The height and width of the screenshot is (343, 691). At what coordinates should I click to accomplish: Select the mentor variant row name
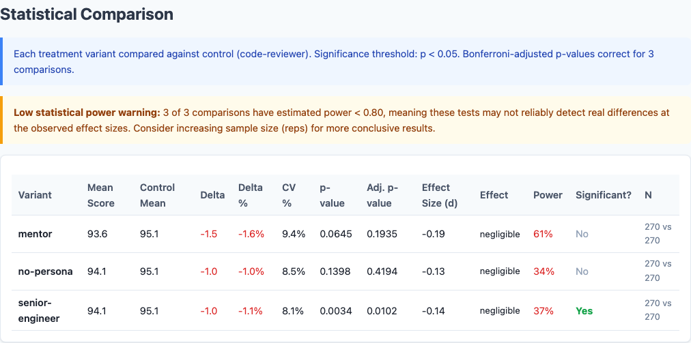35,234
